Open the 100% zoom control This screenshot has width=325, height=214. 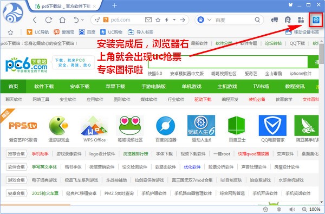pos(311,209)
